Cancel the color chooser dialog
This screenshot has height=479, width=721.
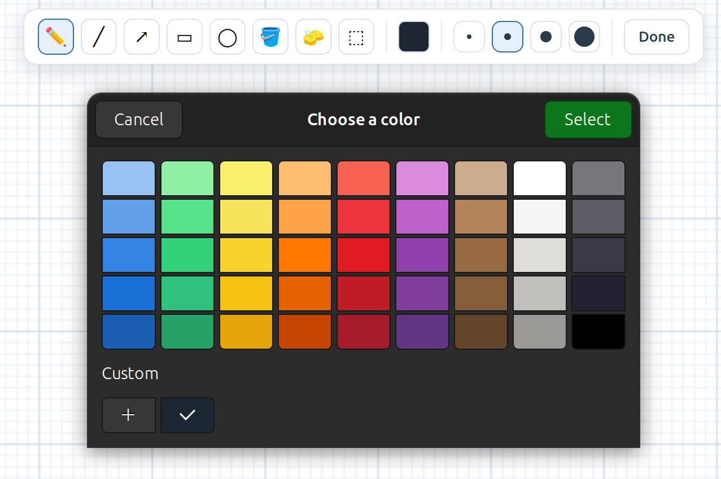pyautogui.click(x=139, y=120)
